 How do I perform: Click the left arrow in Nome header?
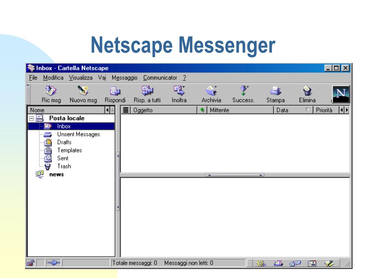(107, 110)
